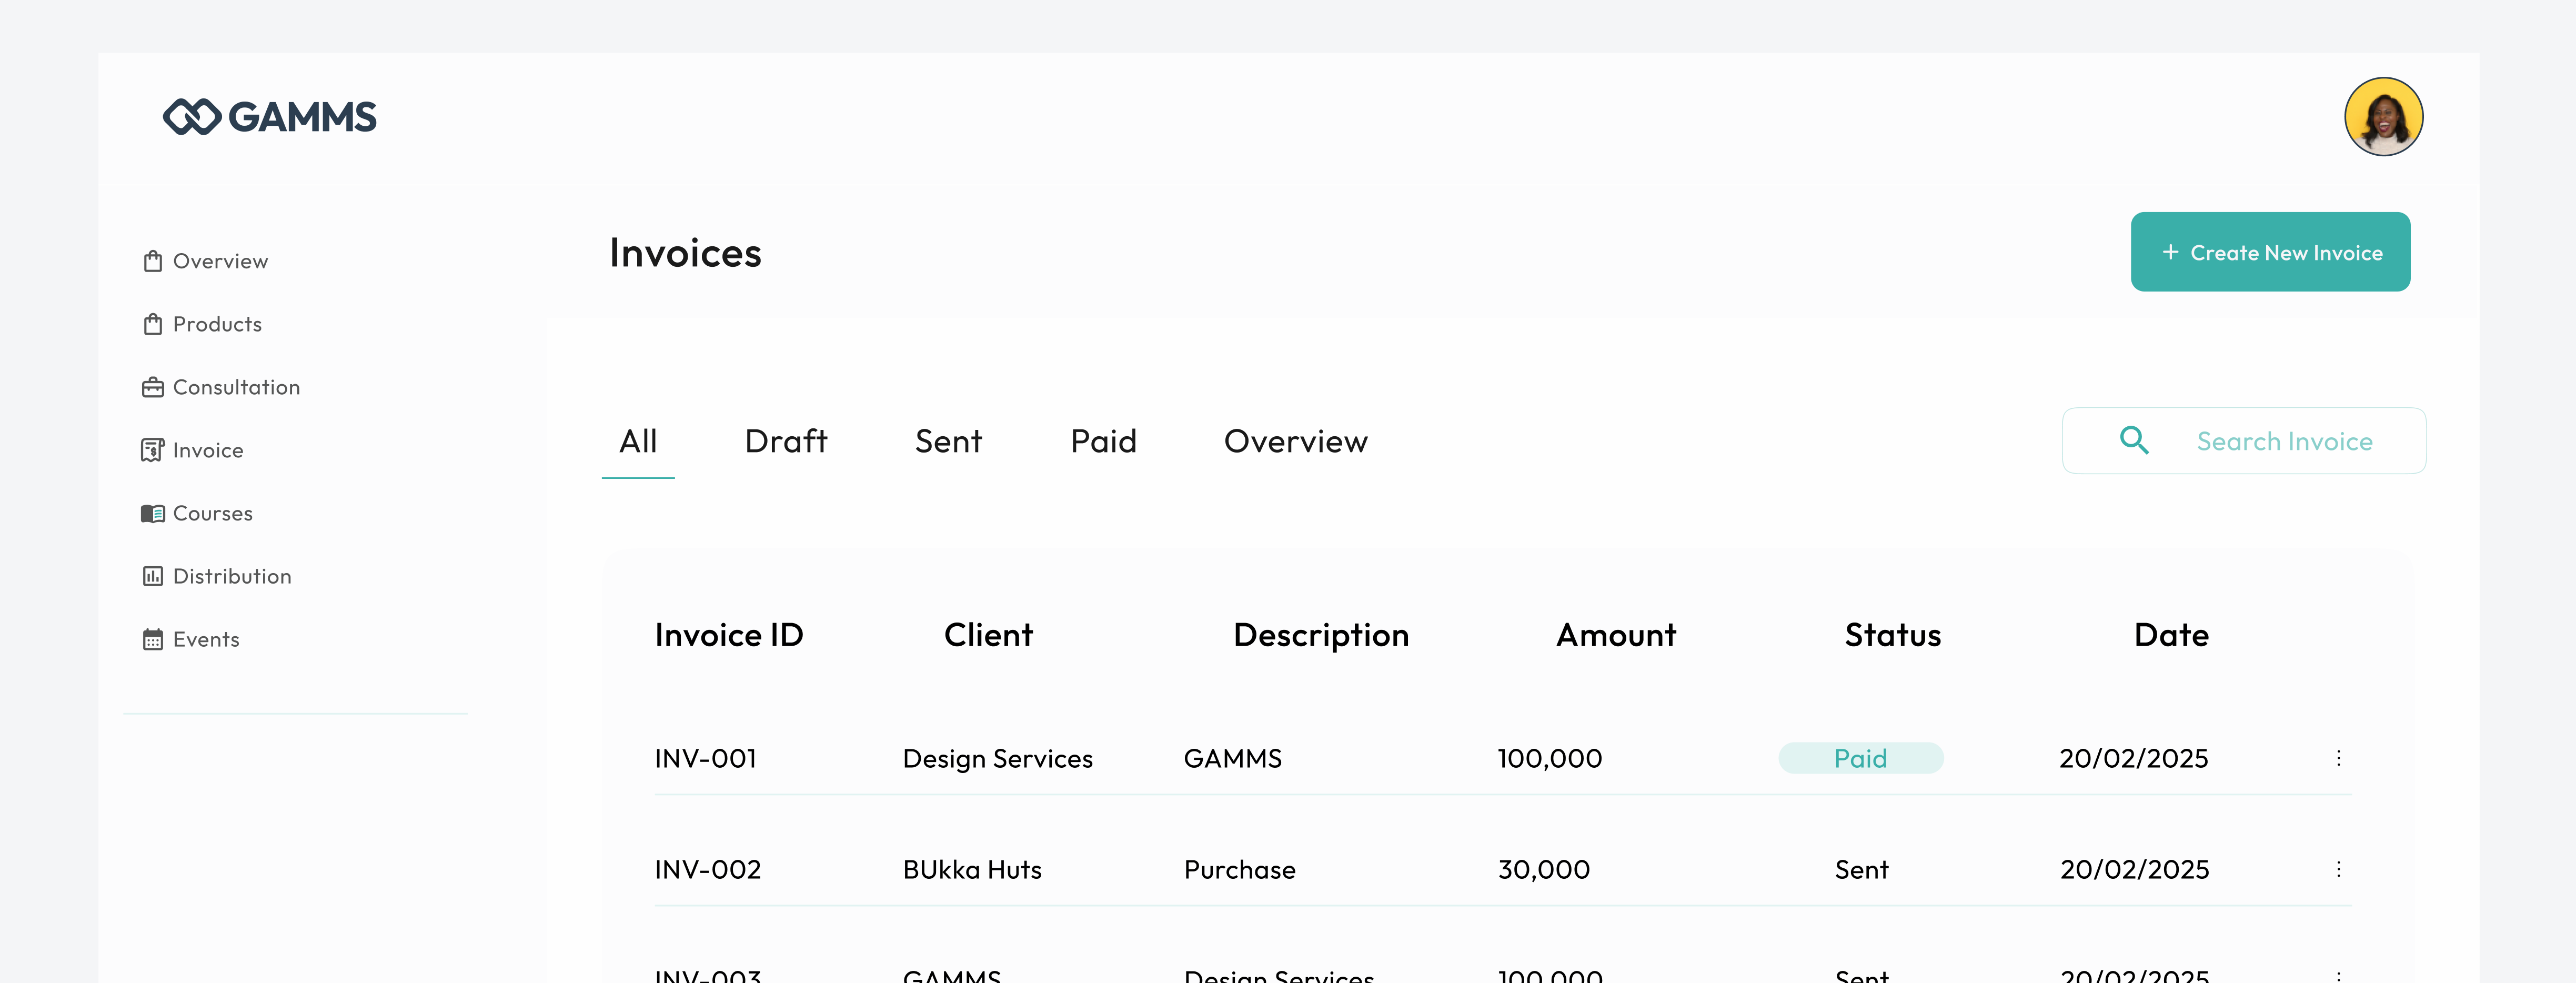
Task: Click the Products icon in sidebar
Action: coord(153,324)
